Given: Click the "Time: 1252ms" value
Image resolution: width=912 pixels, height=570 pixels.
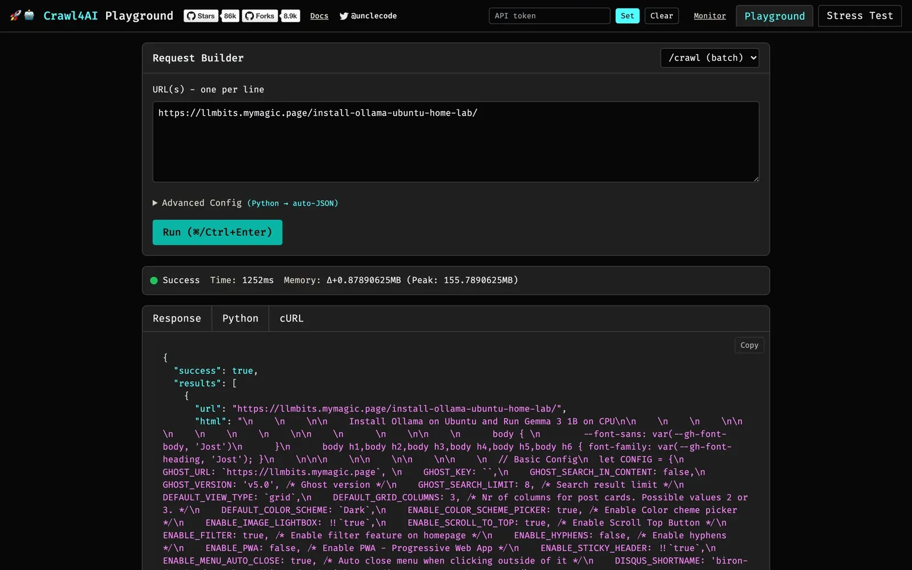Looking at the screenshot, I should (242, 280).
